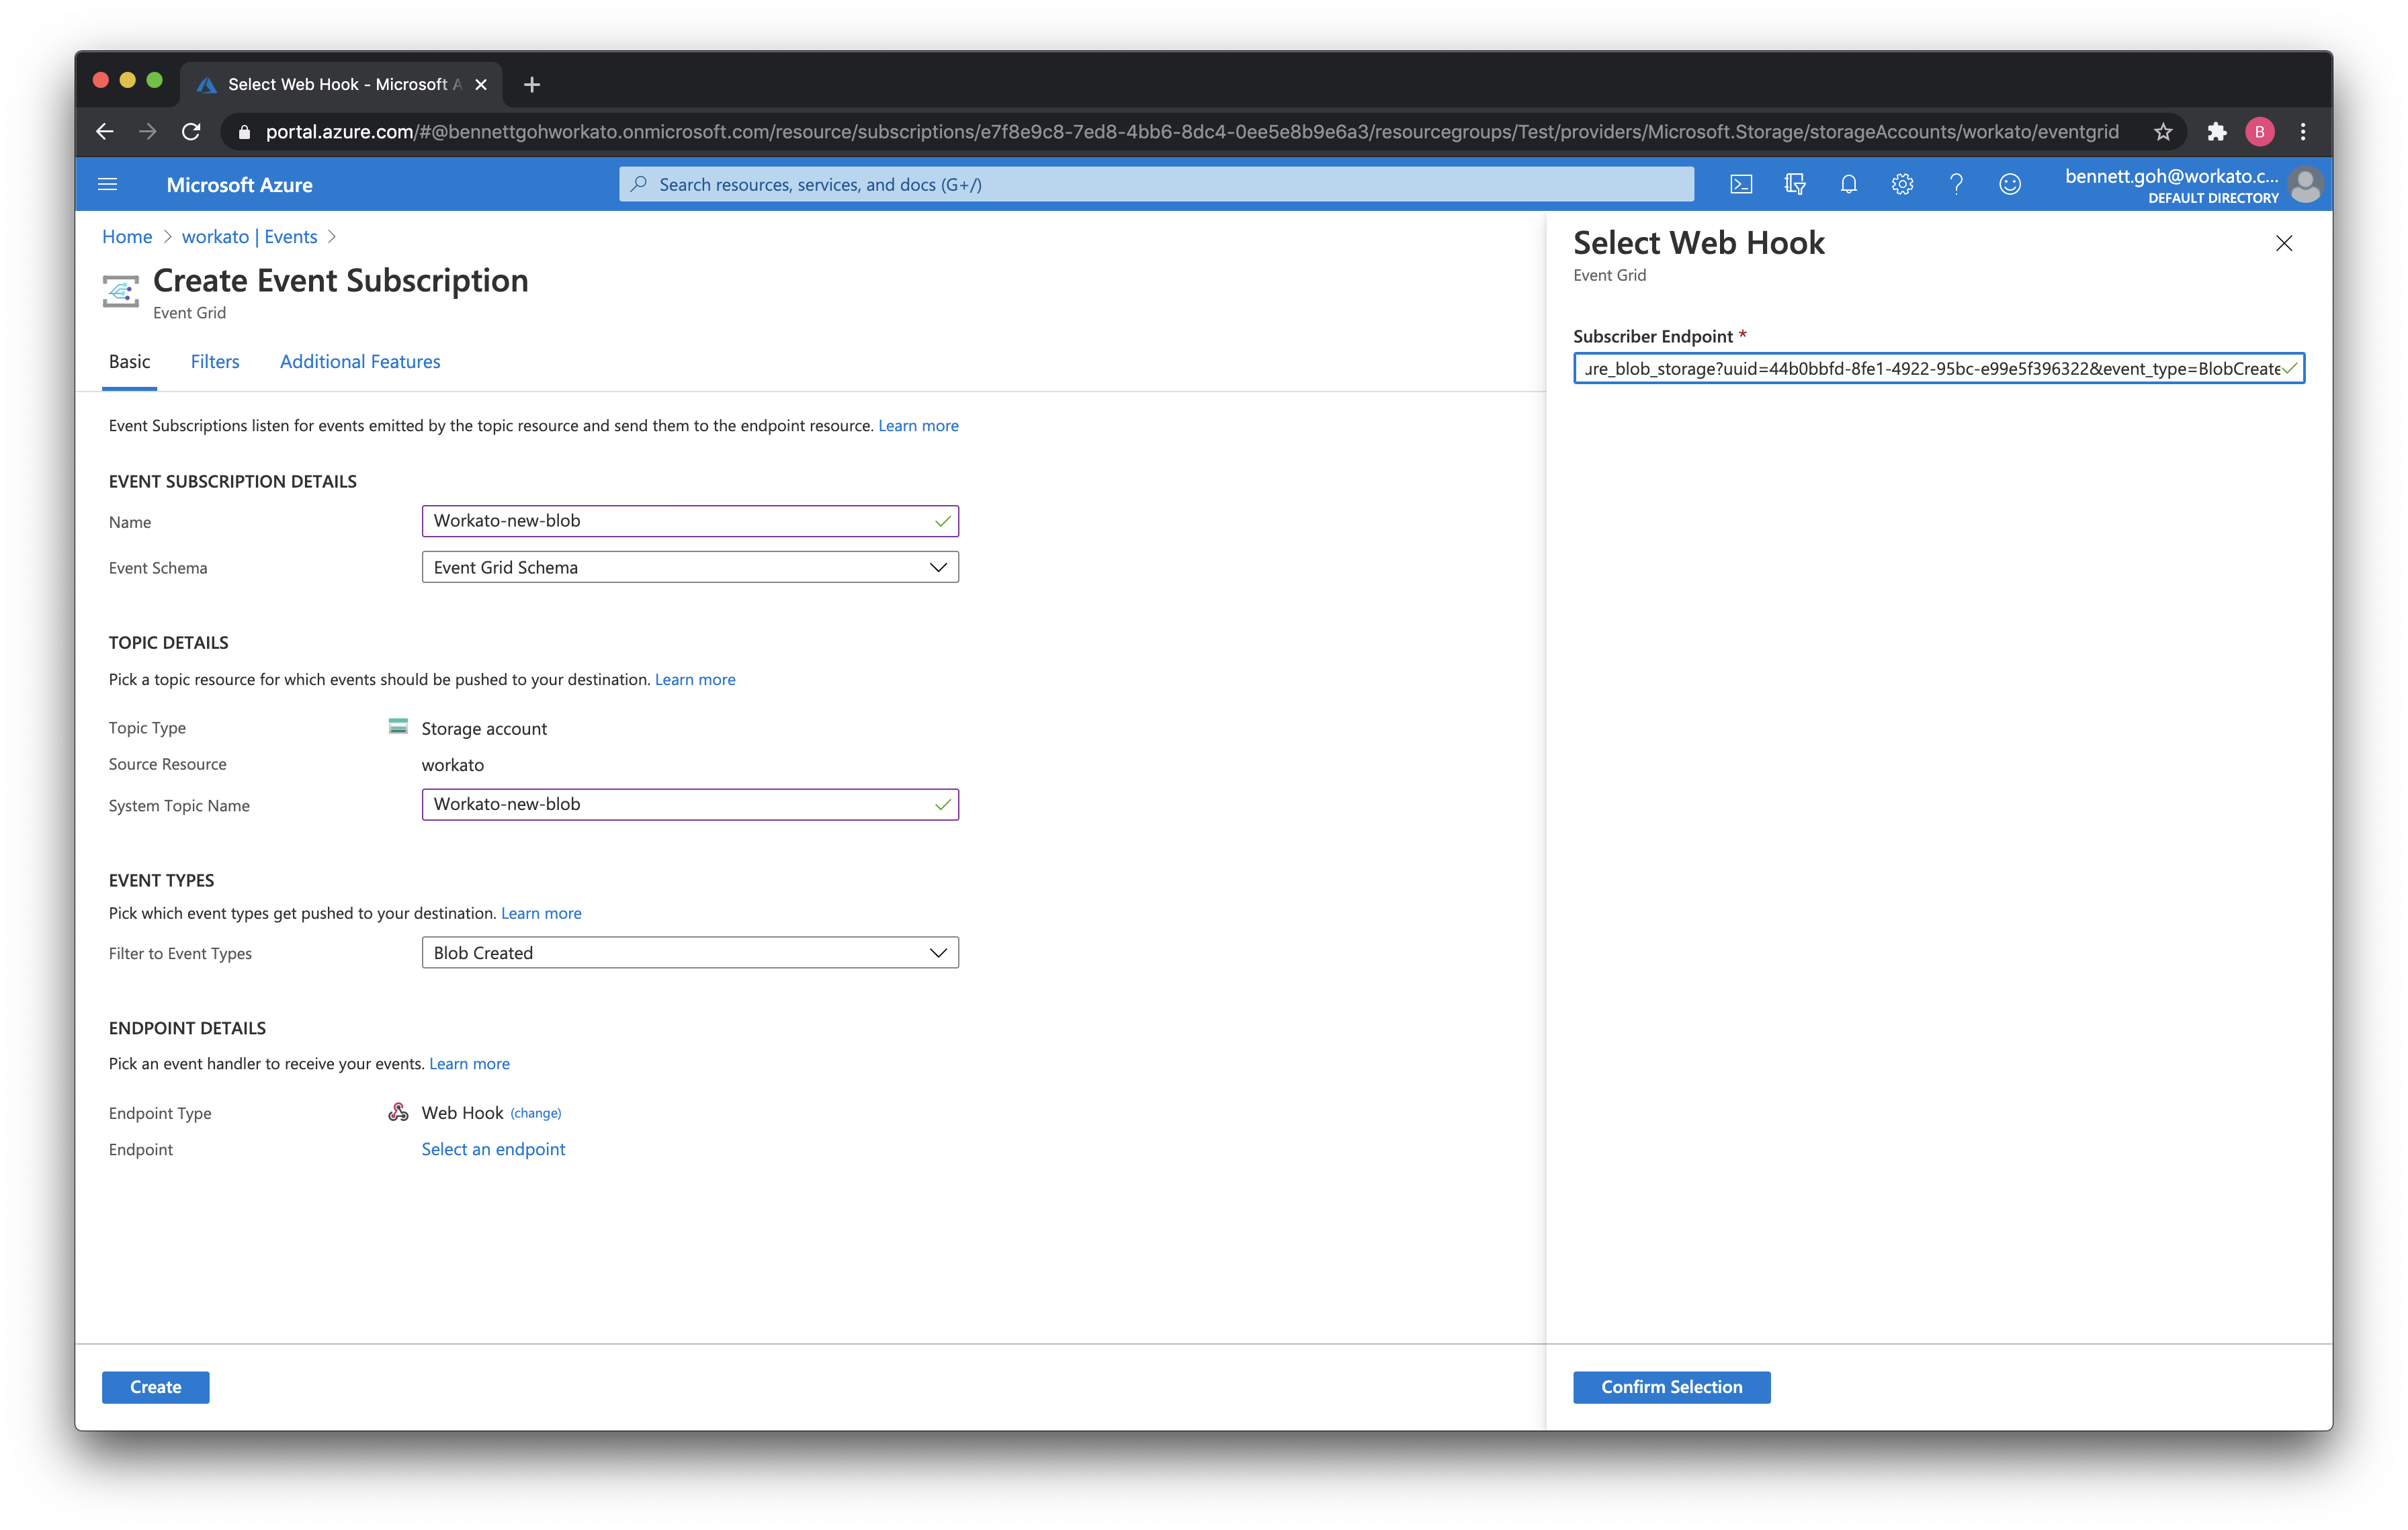
Task: Open the notifications bell
Action: pyautogui.click(x=1848, y=185)
